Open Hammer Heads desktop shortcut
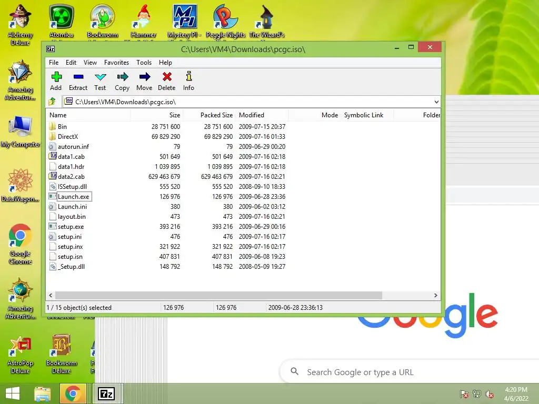The width and height of the screenshot is (539, 404). [x=143, y=21]
